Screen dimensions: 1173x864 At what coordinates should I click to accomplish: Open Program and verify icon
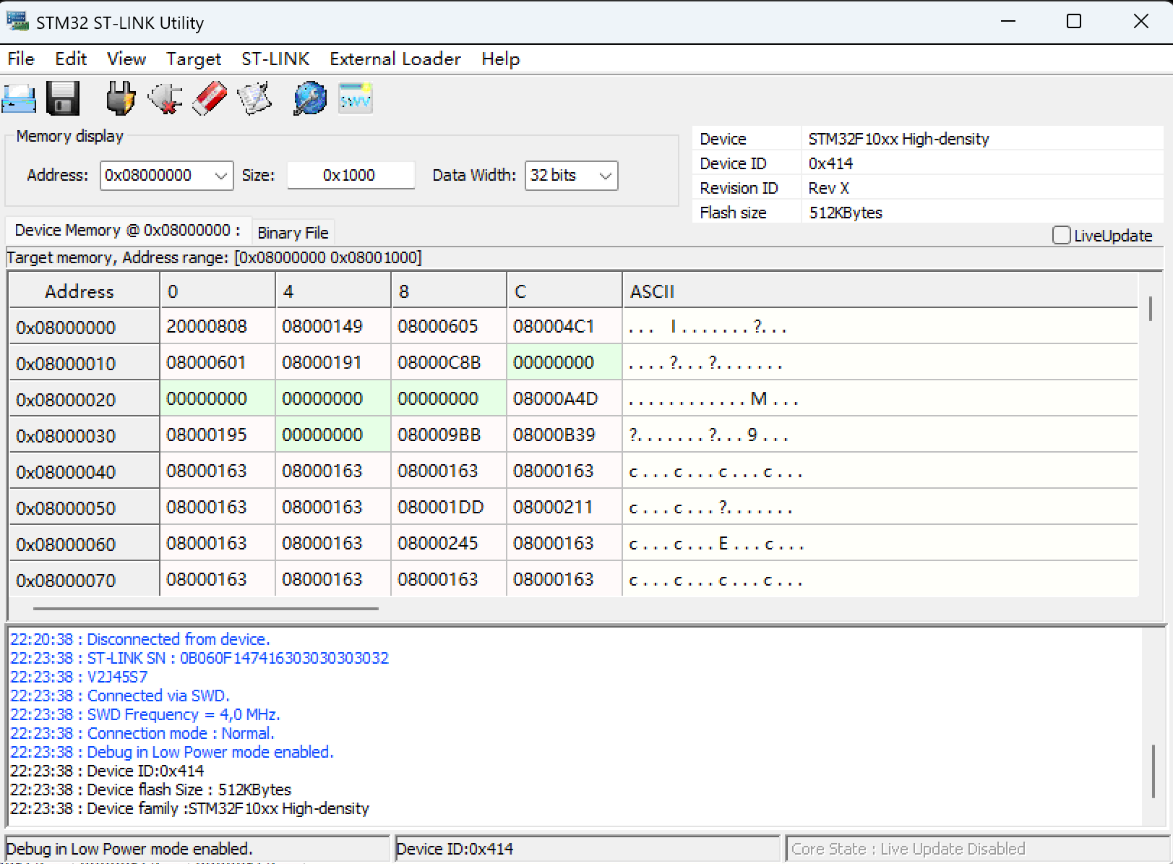coord(254,98)
